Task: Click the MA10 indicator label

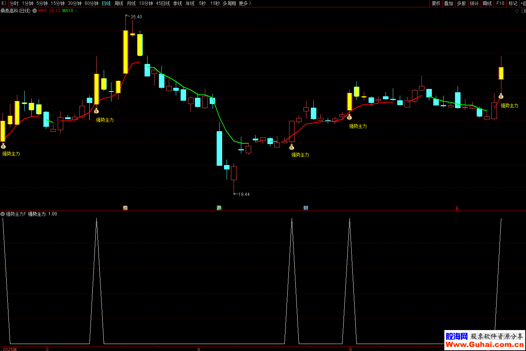Action: pos(69,11)
